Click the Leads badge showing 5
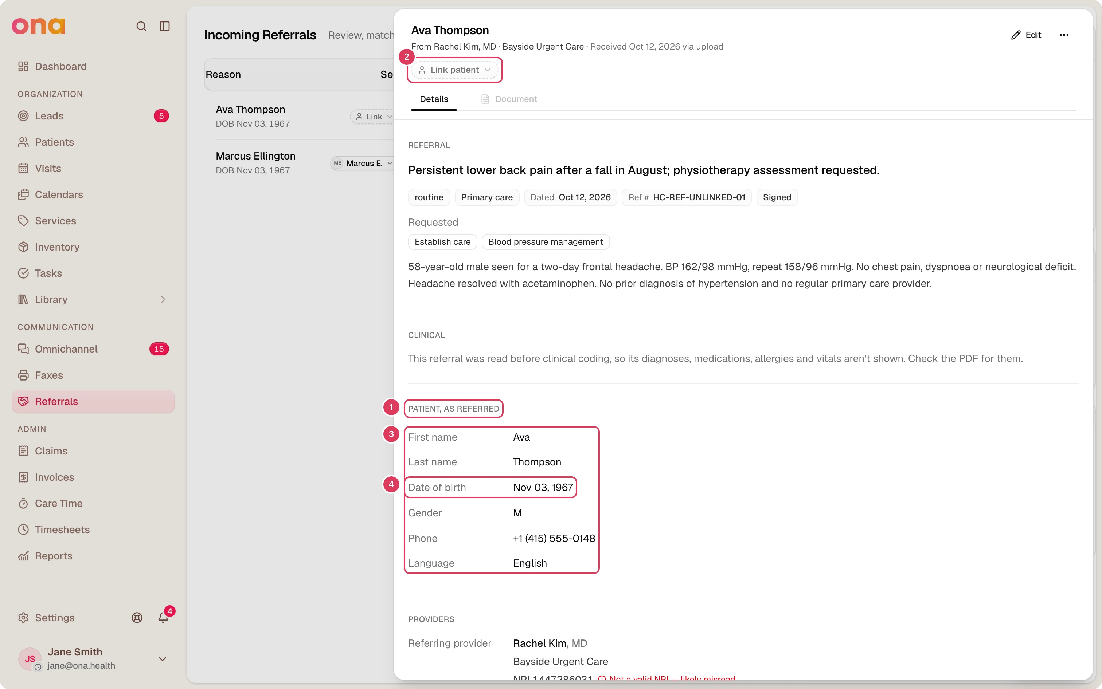 pos(161,116)
